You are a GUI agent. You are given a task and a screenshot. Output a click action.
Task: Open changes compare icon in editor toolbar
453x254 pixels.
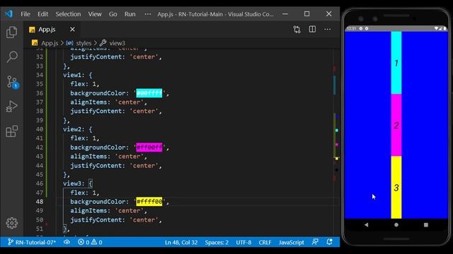click(297, 30)
